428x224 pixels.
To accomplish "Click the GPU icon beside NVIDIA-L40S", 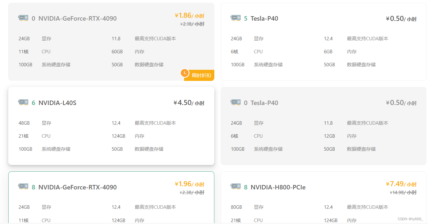I will [23, 102].
